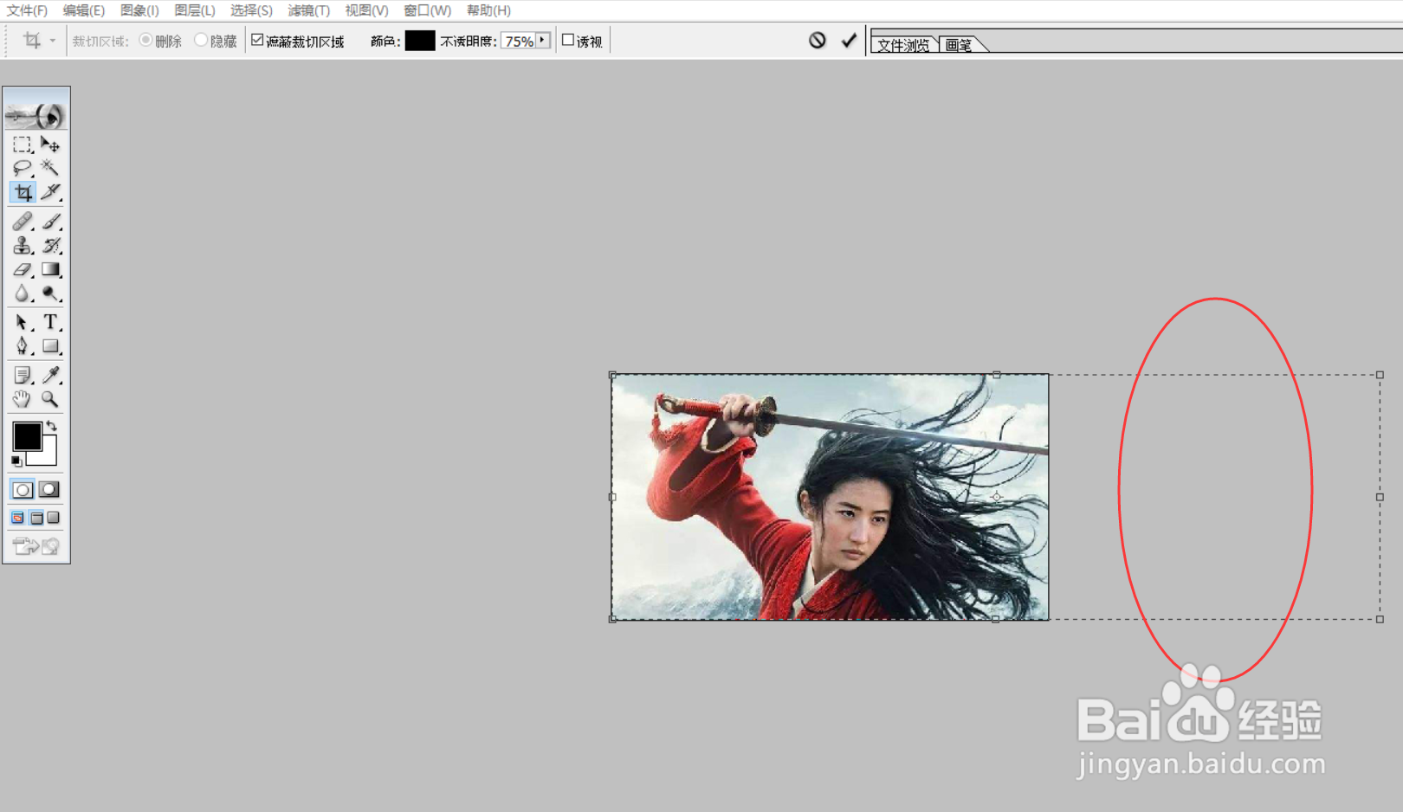Select the Slice tool
This screenshot has height=812, width=1403.
click(50, 192)
